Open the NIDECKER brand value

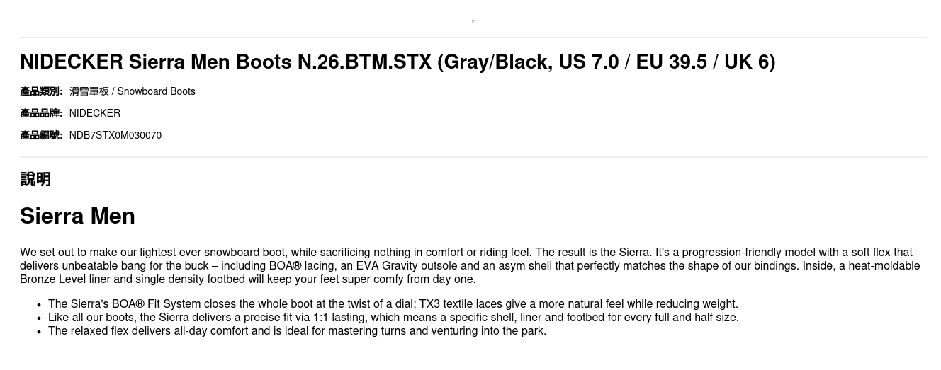point(95,113)
